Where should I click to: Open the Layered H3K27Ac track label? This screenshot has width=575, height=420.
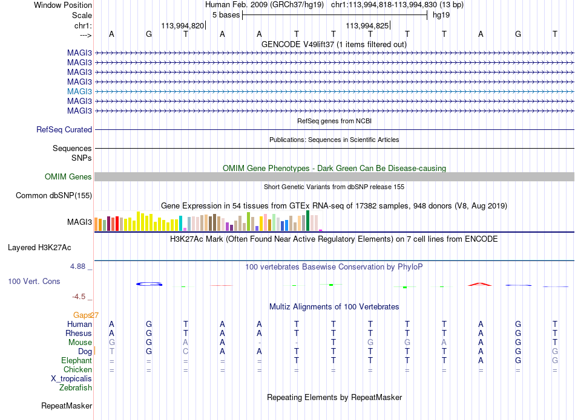coord(39,248)
